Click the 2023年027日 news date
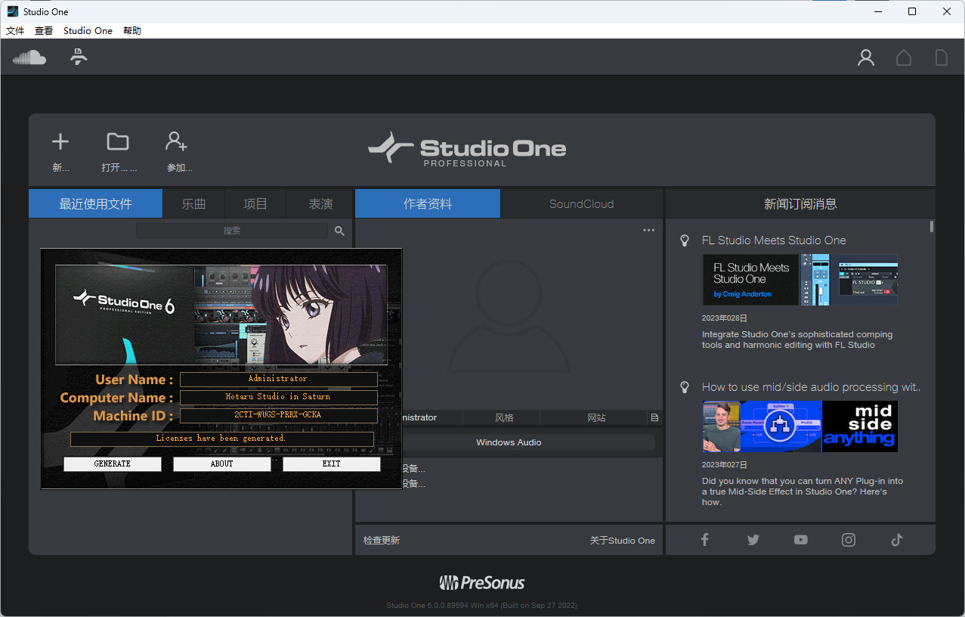 tap(725, 465)
